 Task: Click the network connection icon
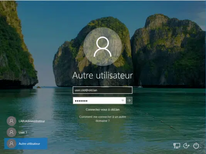pyautogui.click(x=177, y=146)
